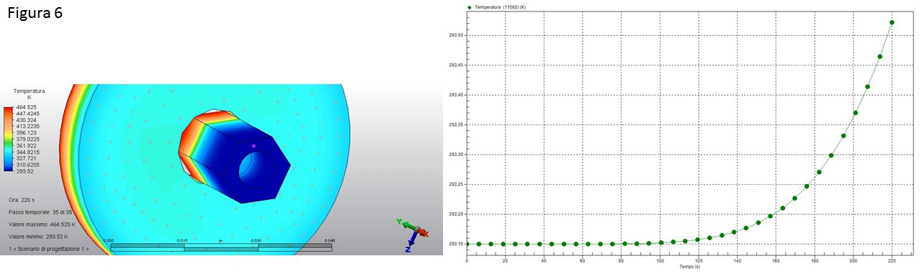Click the length scale bar under the model
The image size is (922, 274).
click(221, 247)
